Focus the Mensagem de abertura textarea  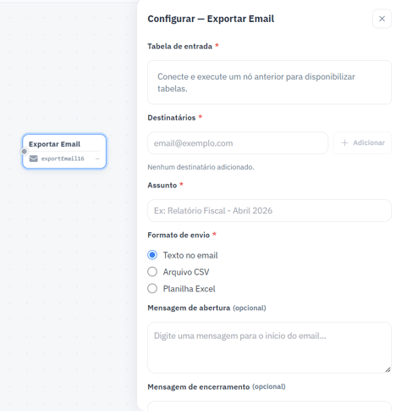pos(269,347)
